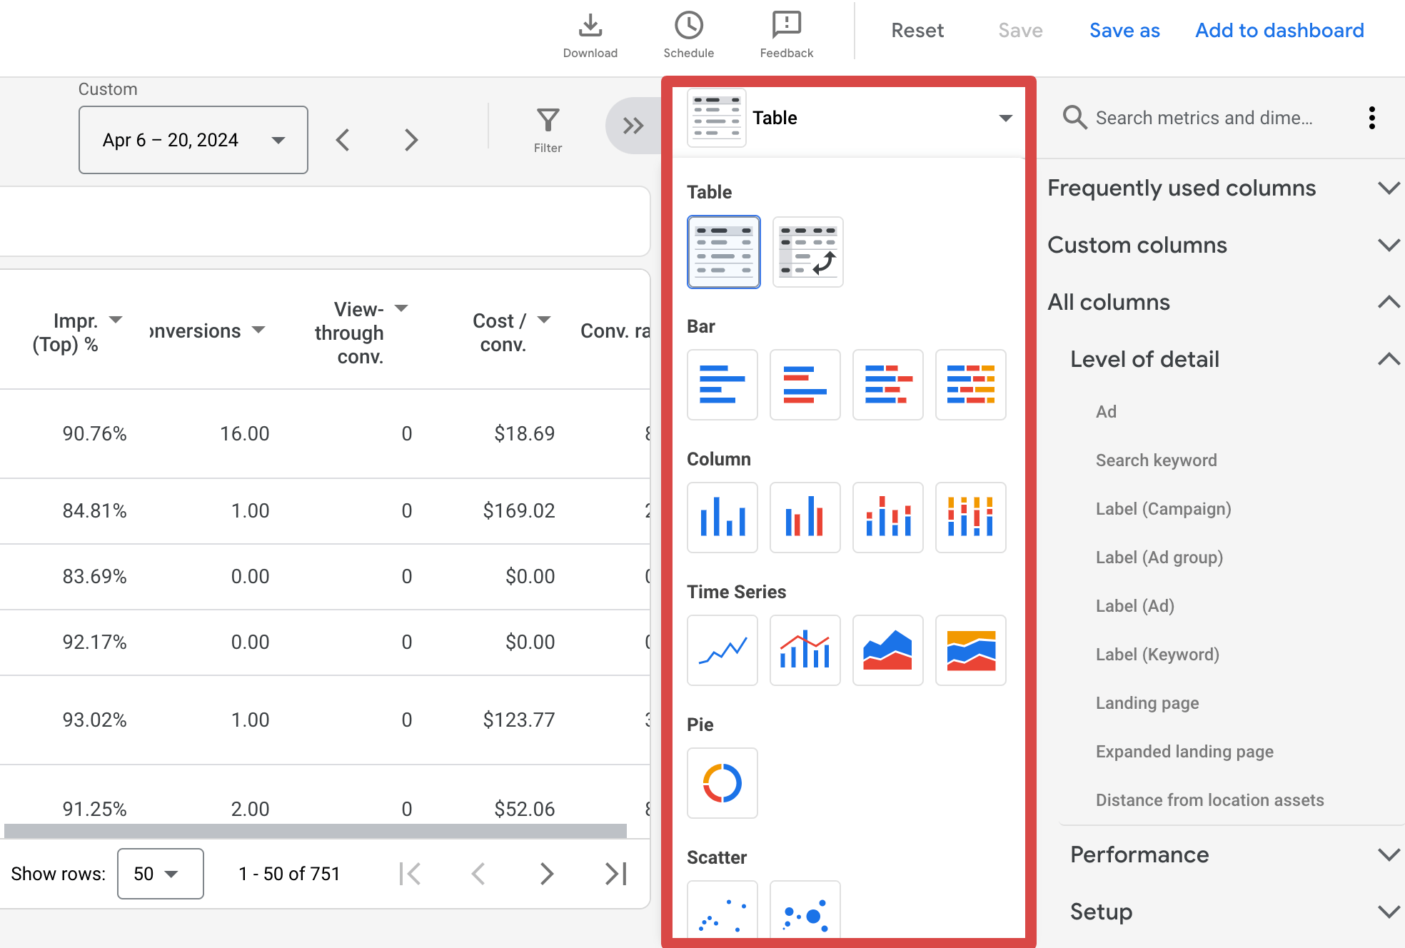Choose the basic column chart icon

[722, 518]
